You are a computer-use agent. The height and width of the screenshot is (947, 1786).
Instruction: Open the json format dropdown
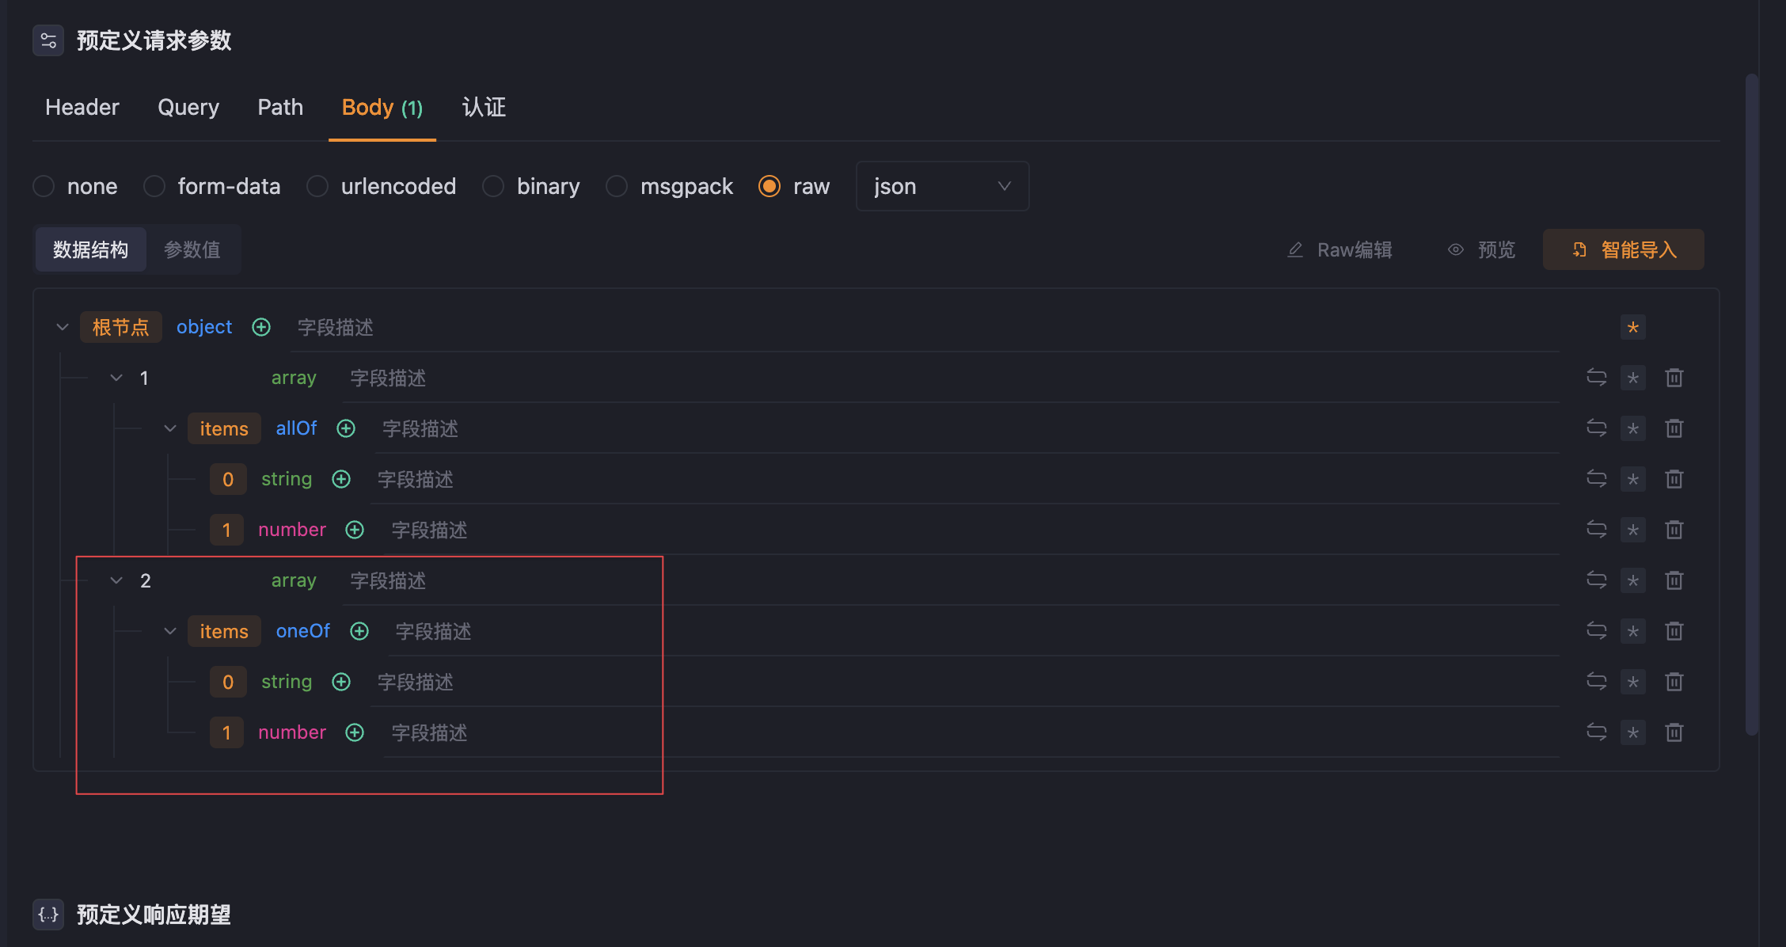pos(939,185)
